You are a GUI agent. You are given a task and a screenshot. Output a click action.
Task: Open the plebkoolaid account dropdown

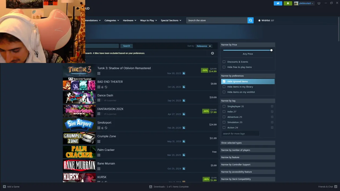point(306,3)
